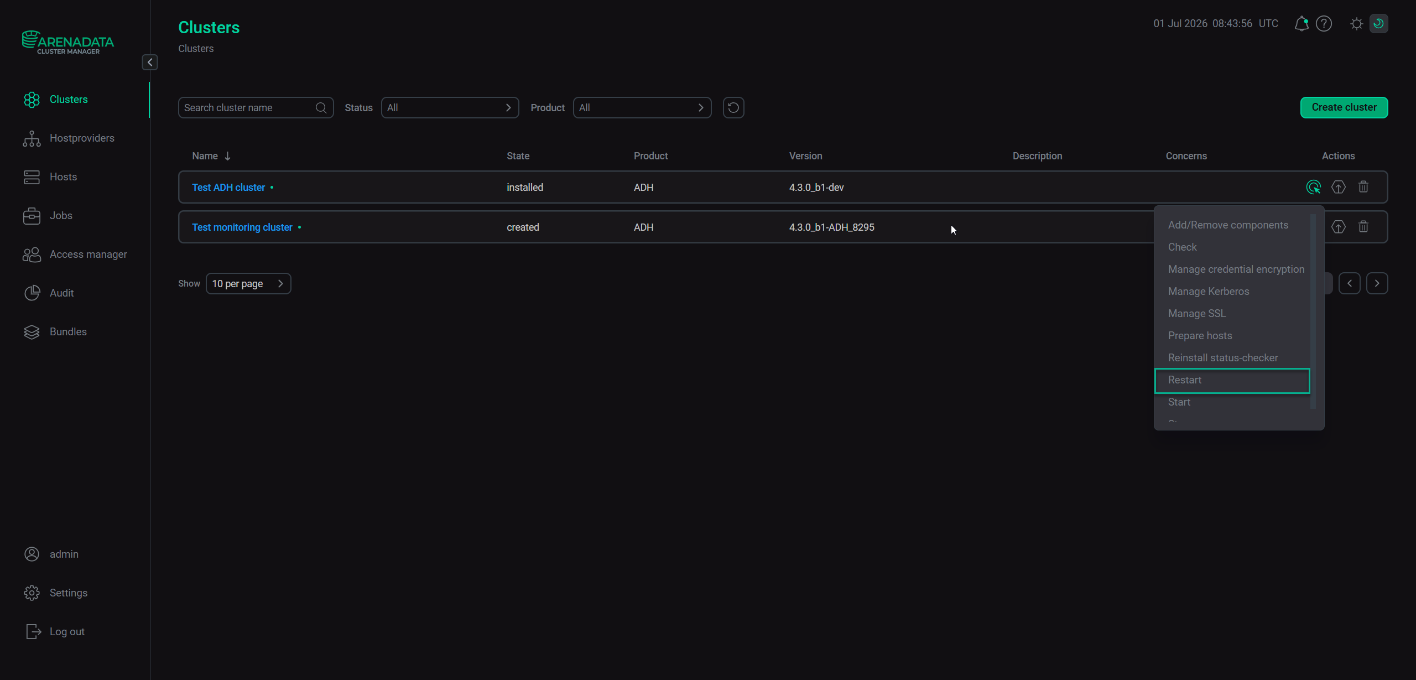
Task: Switch to light theme sun toggle
Action: click(x=1356, y=24)
